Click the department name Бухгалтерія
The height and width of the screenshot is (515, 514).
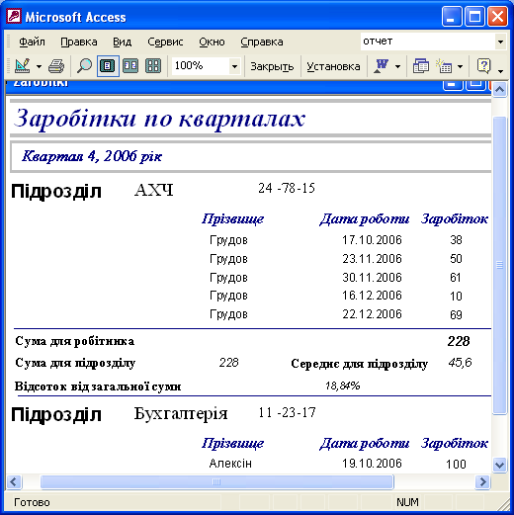coord(181,413)
